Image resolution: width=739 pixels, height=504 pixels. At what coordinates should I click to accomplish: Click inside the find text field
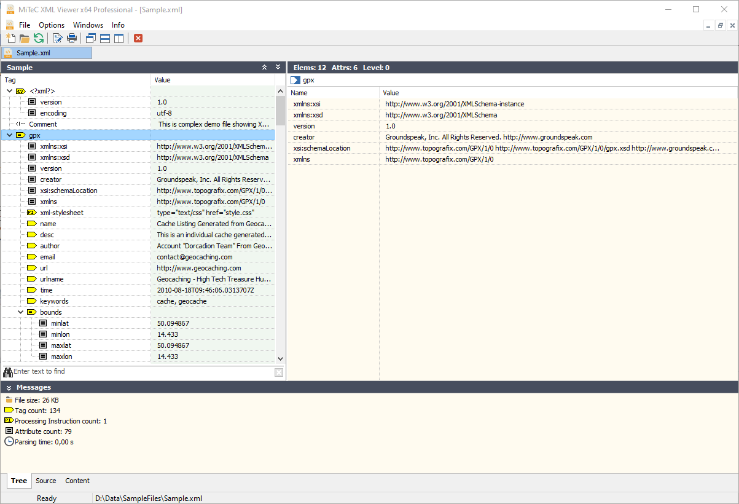click(x=144, y=372)
